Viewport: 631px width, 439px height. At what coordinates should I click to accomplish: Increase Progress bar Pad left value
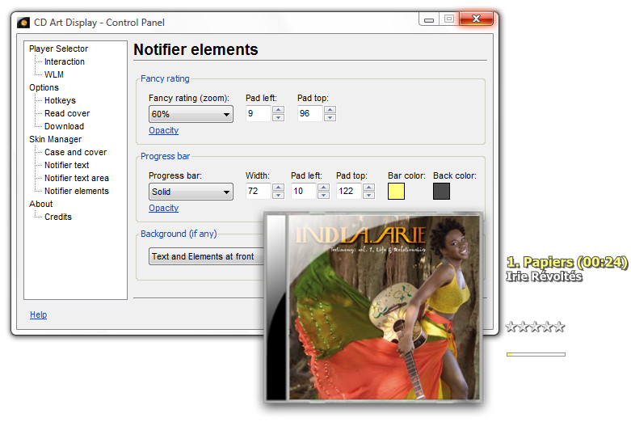click(323, 188)
